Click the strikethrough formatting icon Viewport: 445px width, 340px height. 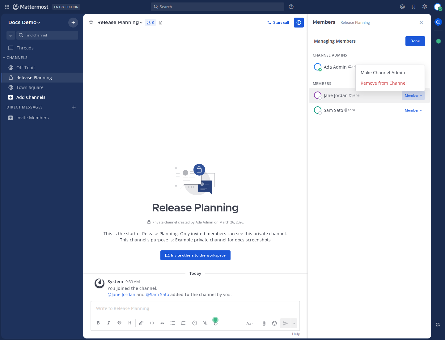(119, 323)
